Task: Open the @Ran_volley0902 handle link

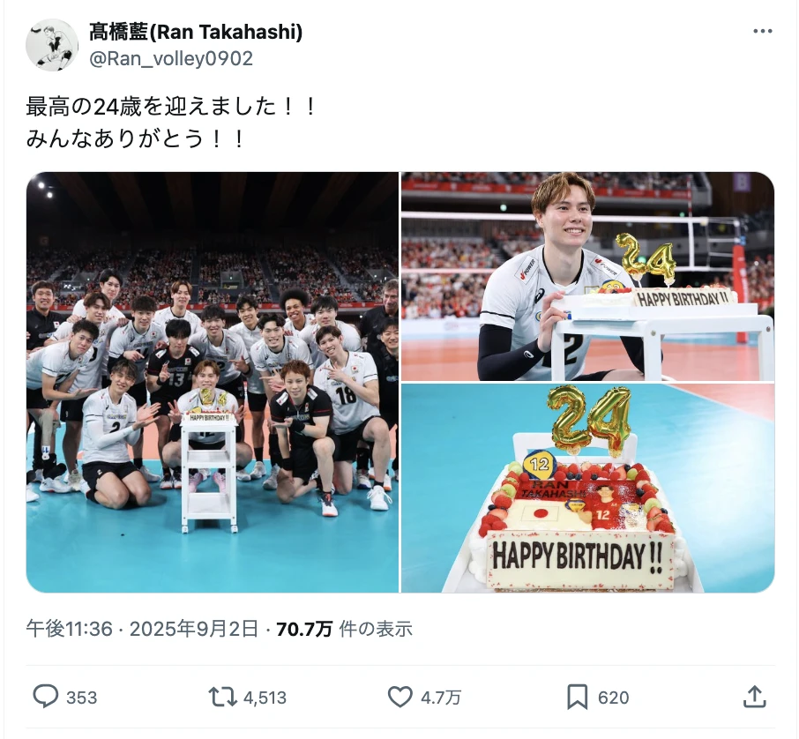Action: tap(171, 58)
